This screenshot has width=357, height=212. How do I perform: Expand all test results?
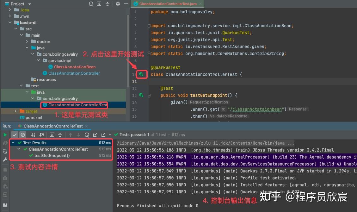[52, 135]
